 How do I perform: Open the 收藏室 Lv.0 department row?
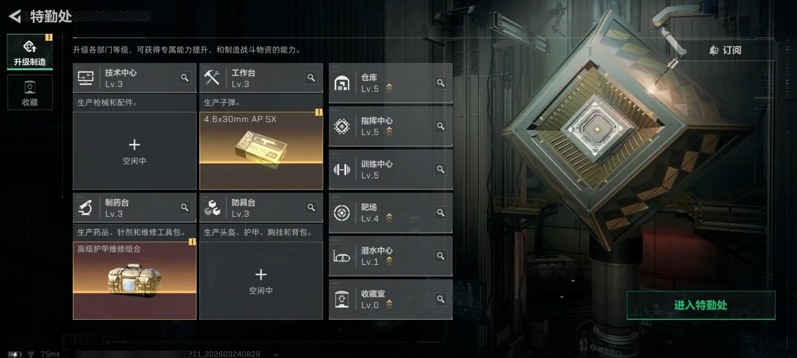391,299
